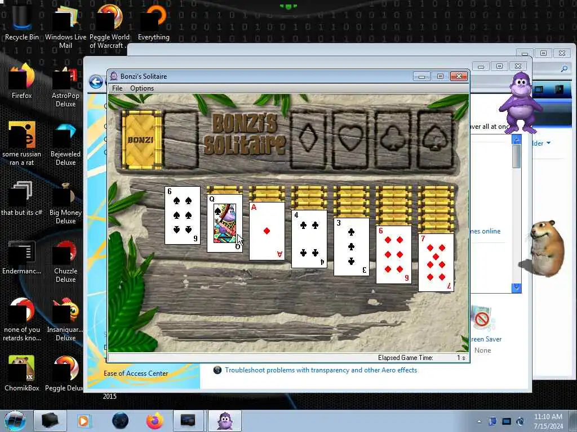Open the Endermanc... desktop icon

(x=21, y=257)
